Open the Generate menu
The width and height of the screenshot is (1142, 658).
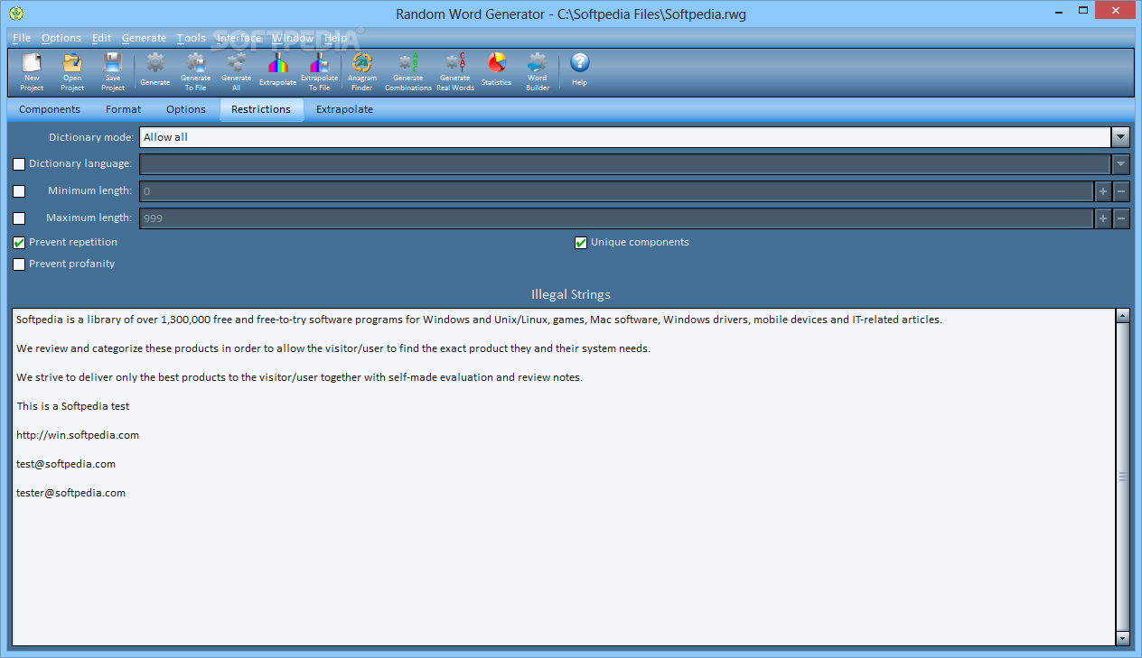click(x=145, y=38)
